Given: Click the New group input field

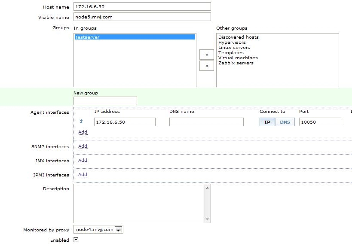Looking at the screenshot, I should coord(105,101).
